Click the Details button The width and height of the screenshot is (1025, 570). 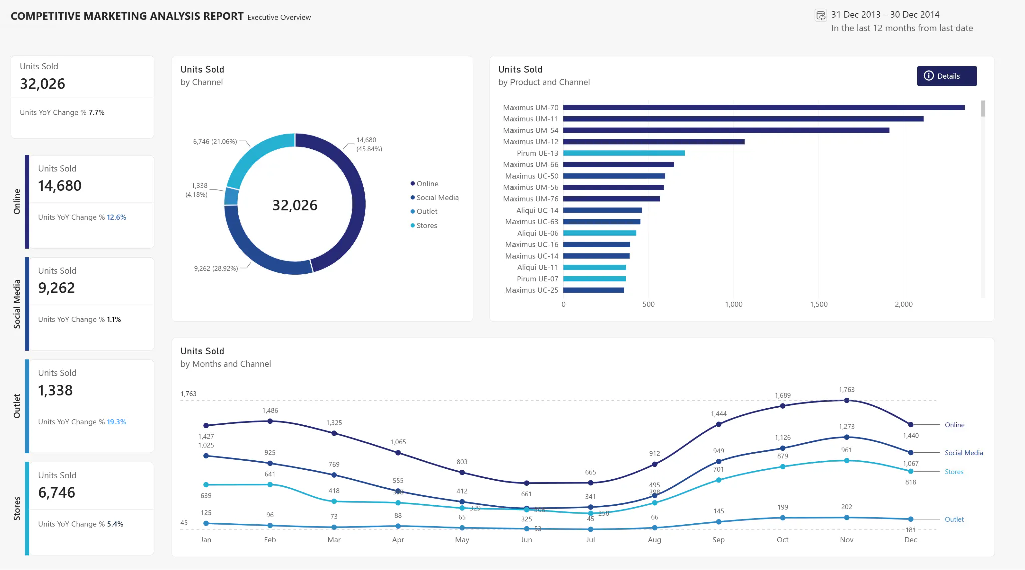tap(947, 76)
